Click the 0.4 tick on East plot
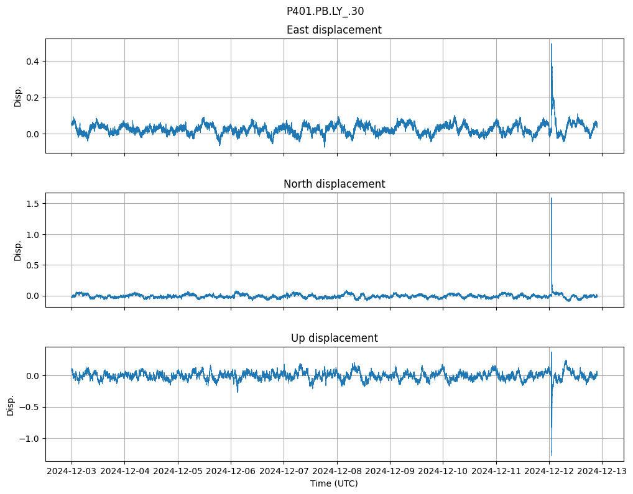 [x=31, y=61]
